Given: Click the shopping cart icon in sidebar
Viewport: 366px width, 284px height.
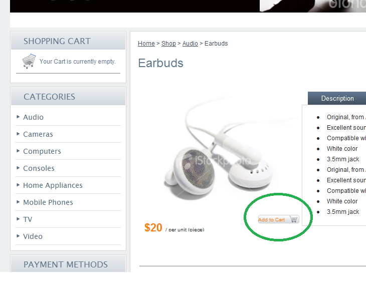Looking at the screenshot, I should pyautogui.click(x=29, y=61).
